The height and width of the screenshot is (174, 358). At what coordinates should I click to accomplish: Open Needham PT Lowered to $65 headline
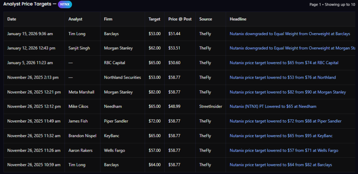(x=273, y=106)
